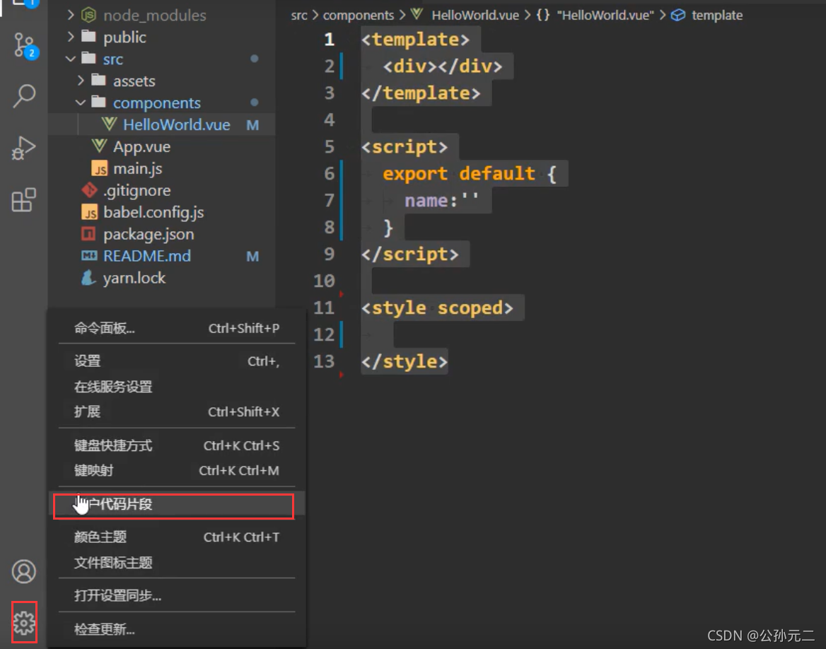This screenshot has width=826, height=649.
Task: Click the src breadcrumb segment
Action: [299, 16]
